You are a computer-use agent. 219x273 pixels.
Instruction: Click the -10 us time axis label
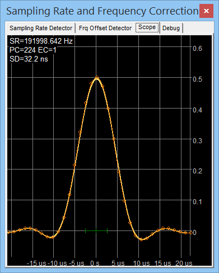57,263
